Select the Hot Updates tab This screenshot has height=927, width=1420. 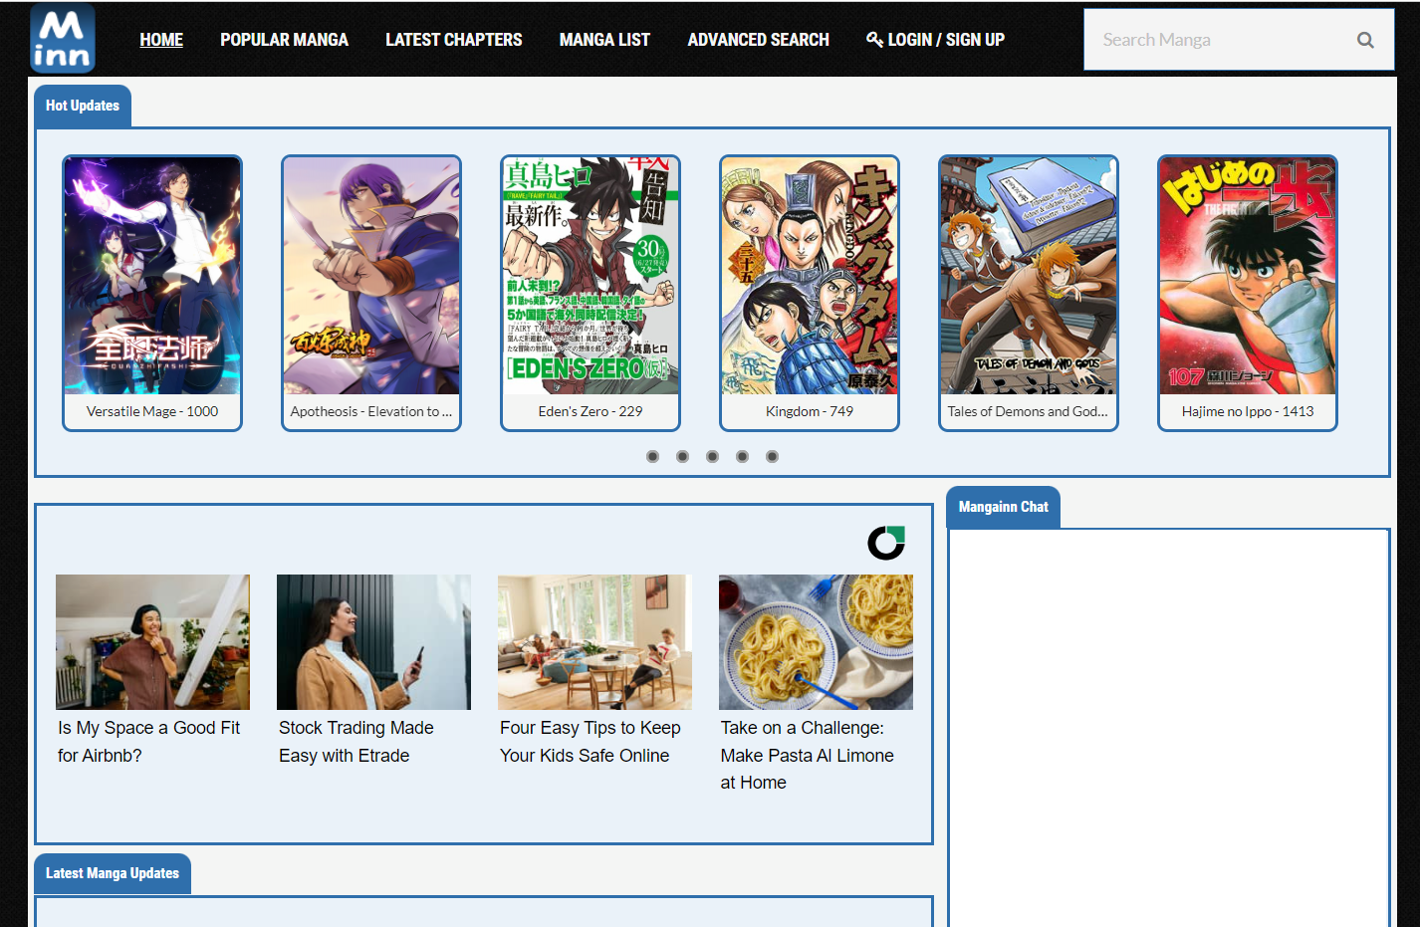[83, 106]
